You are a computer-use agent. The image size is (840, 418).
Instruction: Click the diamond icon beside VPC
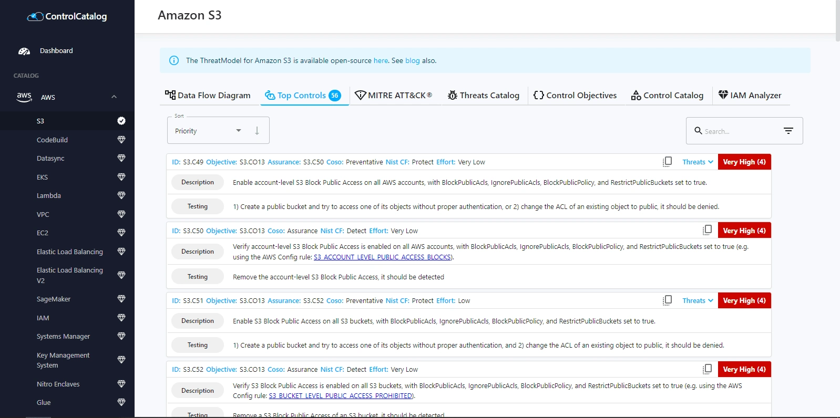point(121,214)
